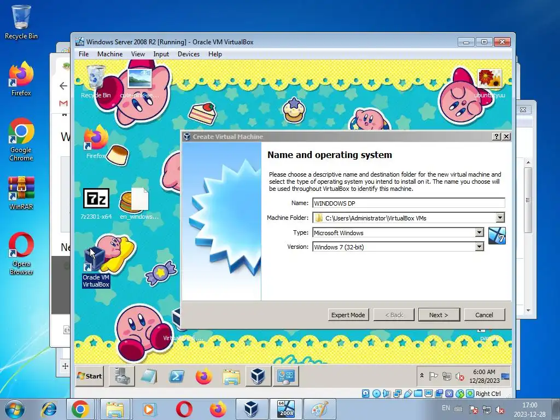Open the Input menu
This screenshot has width=560, height=420.
tap(161, 54)
